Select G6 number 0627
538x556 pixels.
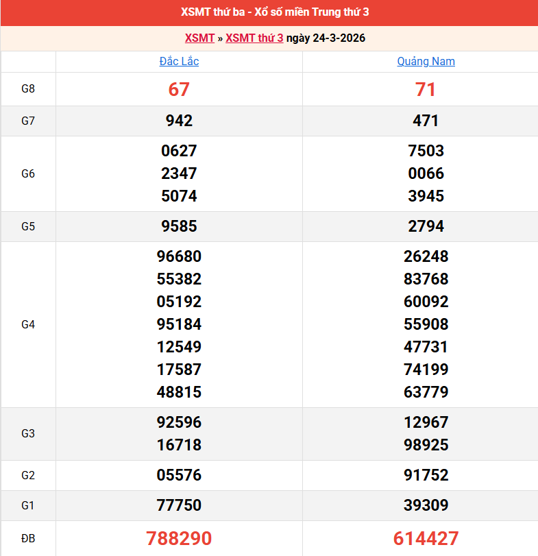pos(179,151)
